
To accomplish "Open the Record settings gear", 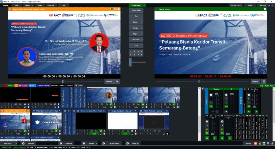I will click(23, 144).
